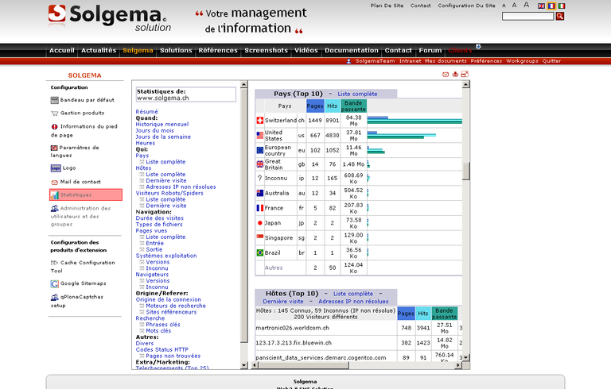Screen dimensions: 611x389
Task: Open Google Sitemaps configuration
Action: coord(83,283)
